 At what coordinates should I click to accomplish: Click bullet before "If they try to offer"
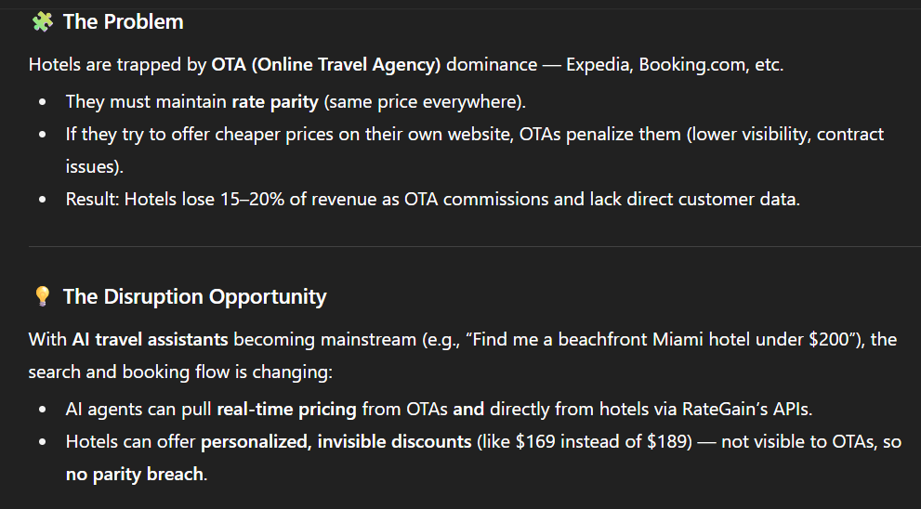[43, 135]
